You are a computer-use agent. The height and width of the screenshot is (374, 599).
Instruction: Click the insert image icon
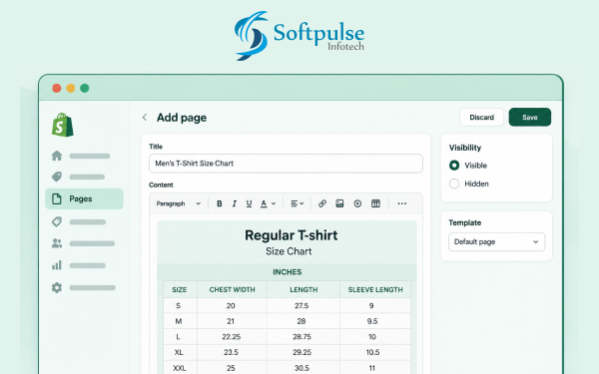point(339,203)
